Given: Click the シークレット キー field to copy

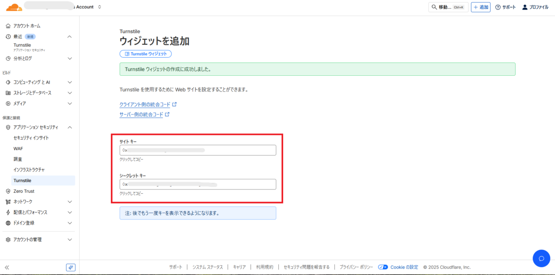Looking at the screenshot, I should [x=197, y=184].
